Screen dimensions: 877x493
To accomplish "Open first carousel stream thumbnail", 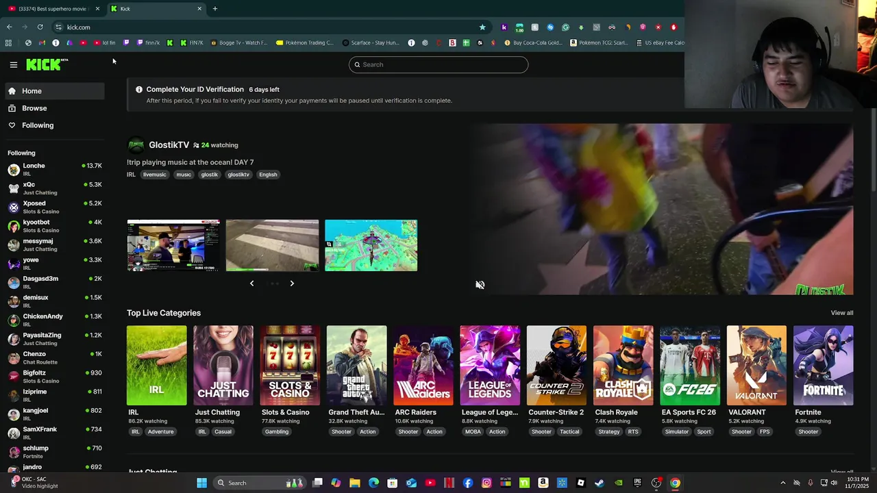I will coord(173,245).
